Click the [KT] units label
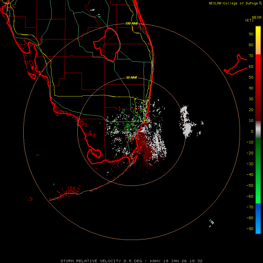 point(250,20)
